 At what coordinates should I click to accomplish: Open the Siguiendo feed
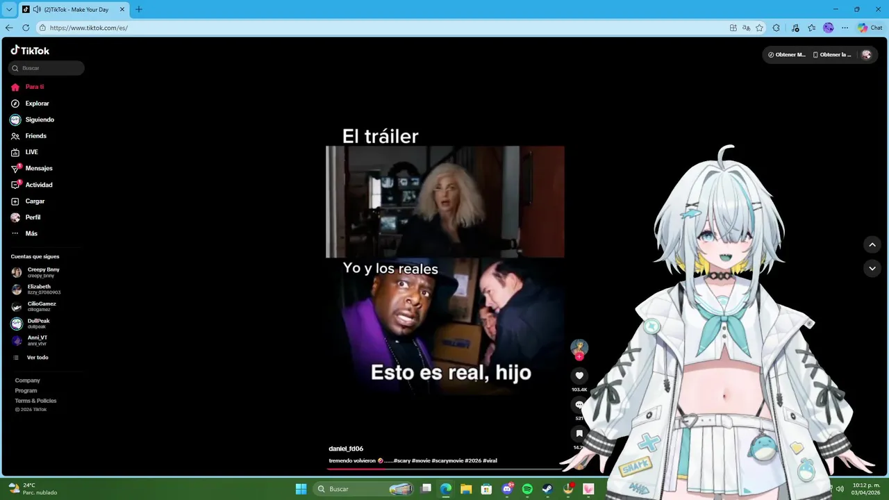coord(33,119)
